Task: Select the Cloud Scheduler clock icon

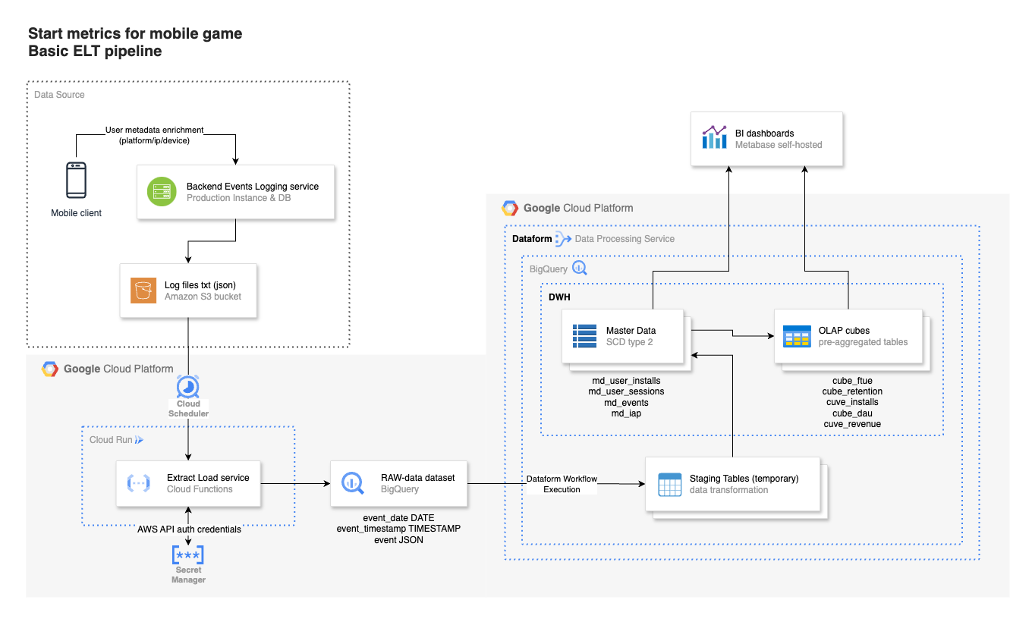Action: [x=188, y=387]
